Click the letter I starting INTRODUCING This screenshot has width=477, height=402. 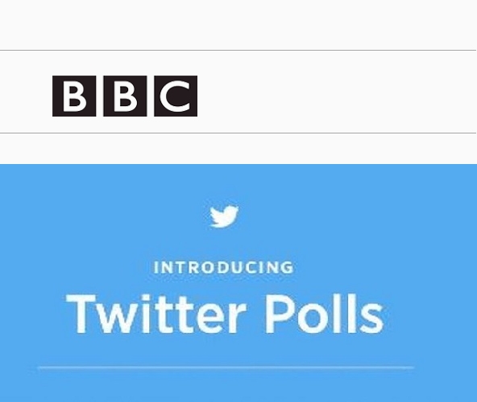click(156, 268)
